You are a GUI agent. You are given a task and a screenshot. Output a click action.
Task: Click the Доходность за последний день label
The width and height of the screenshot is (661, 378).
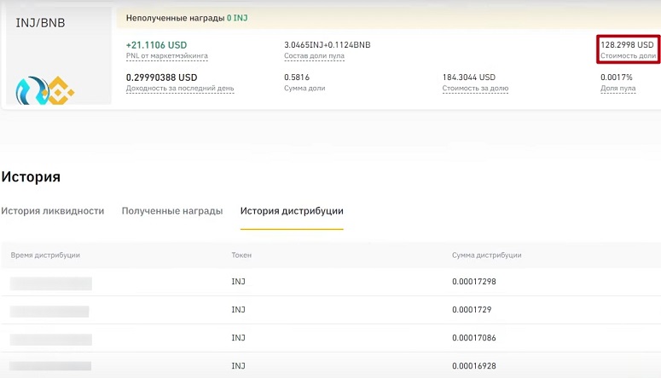pos(180,89)
